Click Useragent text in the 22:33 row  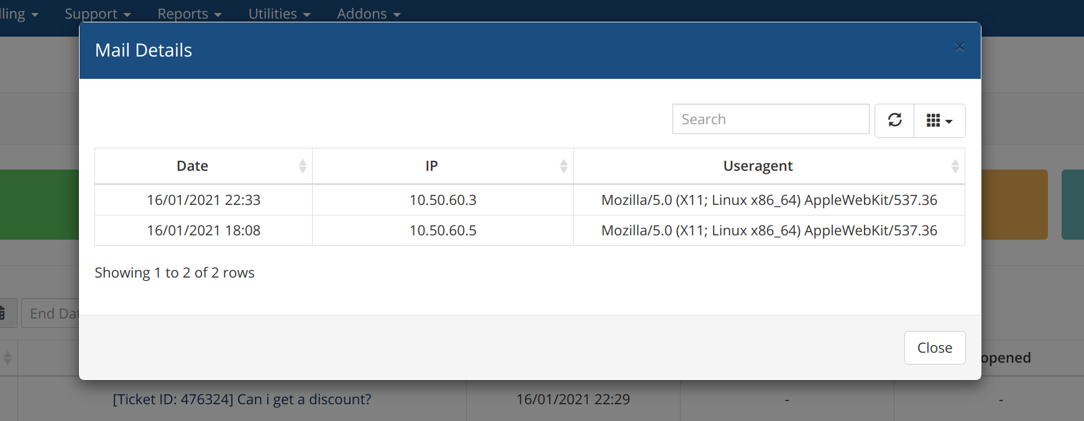click(769, 200)
